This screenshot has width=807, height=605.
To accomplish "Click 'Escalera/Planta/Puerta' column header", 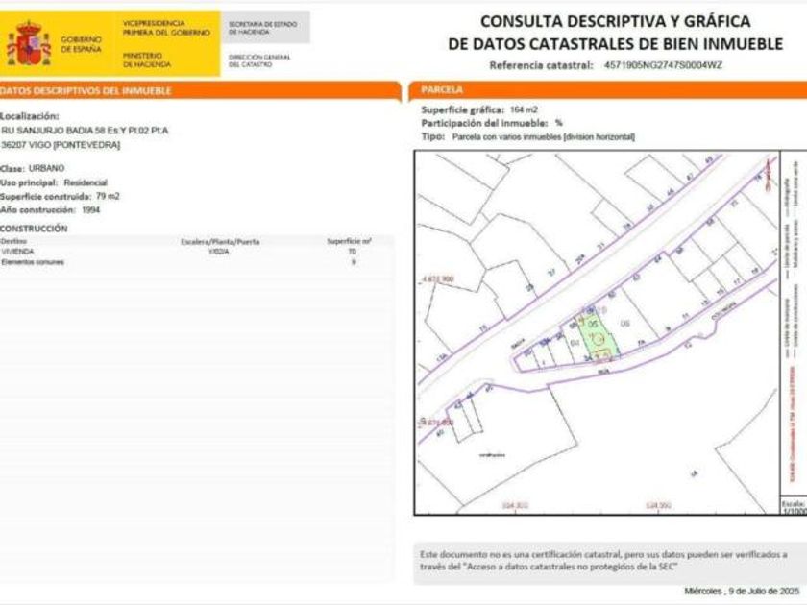I will point(220,242).
